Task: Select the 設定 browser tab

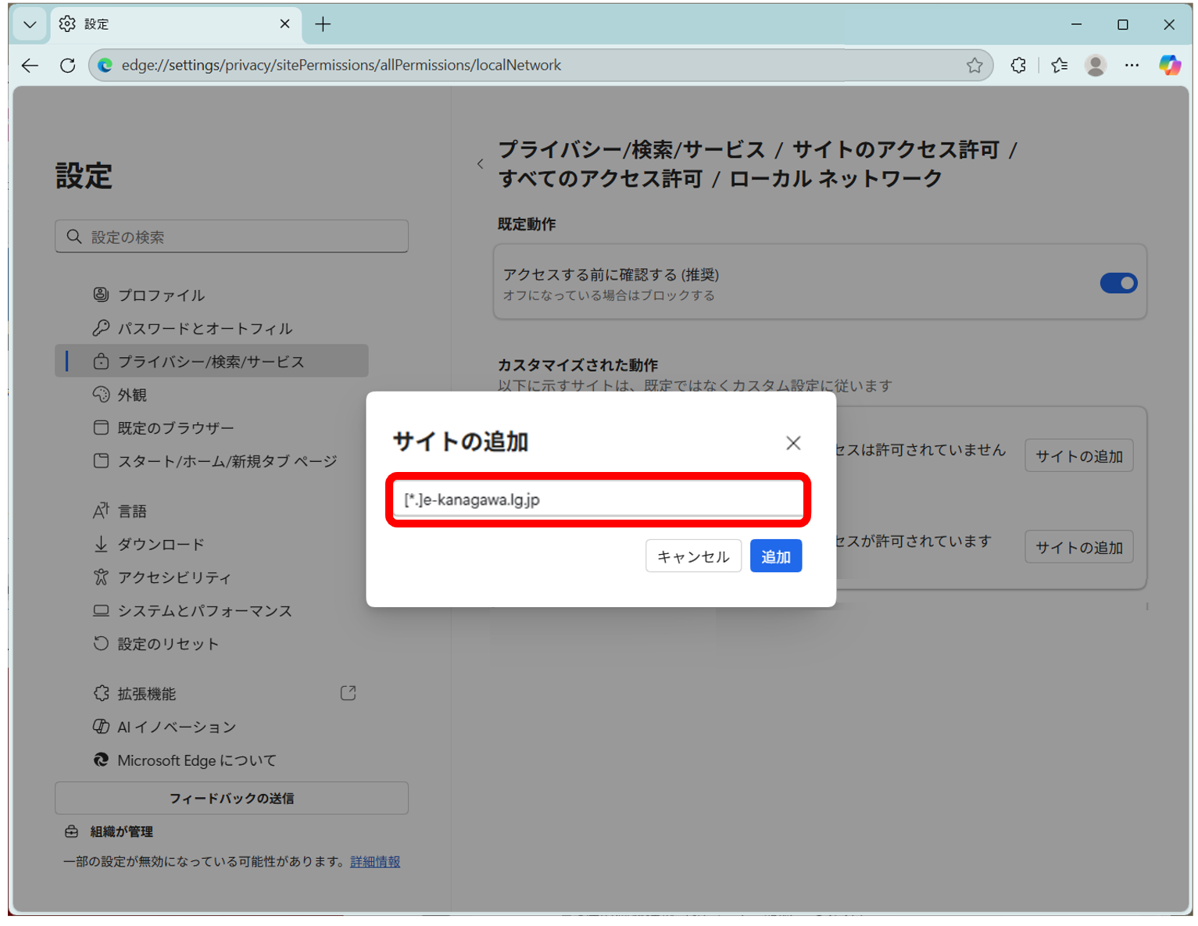Action: pyautogui.click(x=176, y=24)
